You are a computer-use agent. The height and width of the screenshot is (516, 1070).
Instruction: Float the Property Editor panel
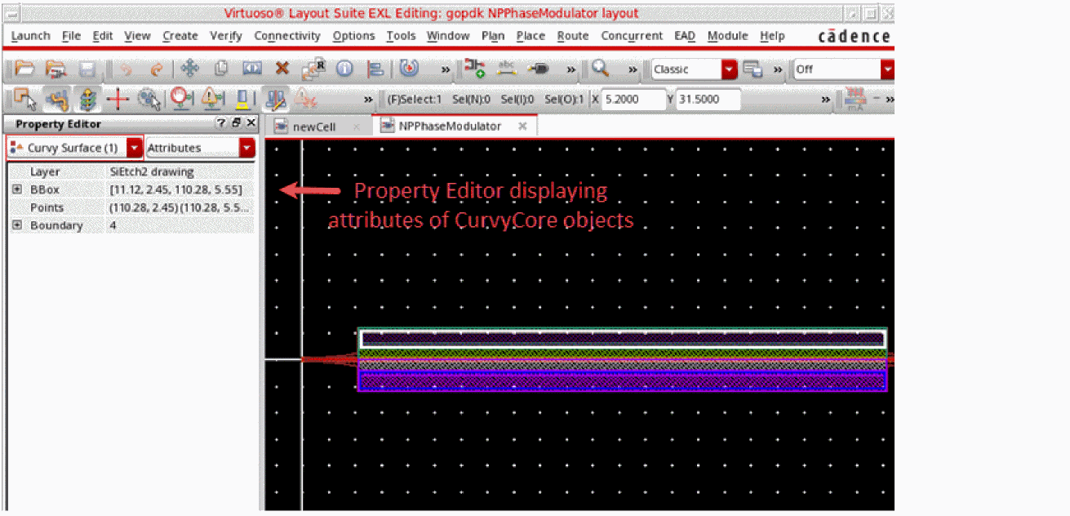tap(236, 123)
